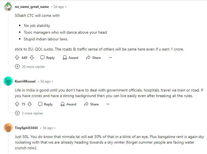Screen dimensions: 207x154
Task: Upvote no_name_great_name's comment
Action: (17, 58)
